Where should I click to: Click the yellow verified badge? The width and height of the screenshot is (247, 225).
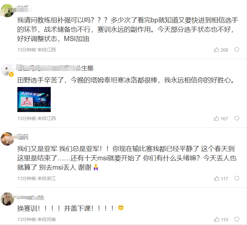[11, 74]
